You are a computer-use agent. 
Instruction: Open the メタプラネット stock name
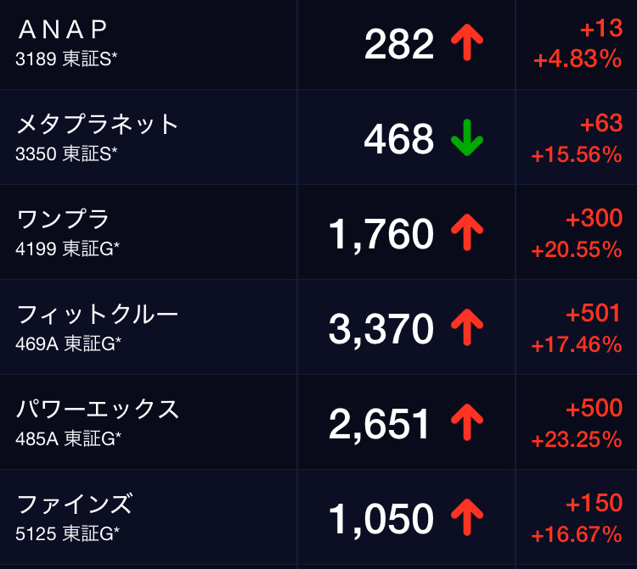pyautogui.click(x=99, y=125)
